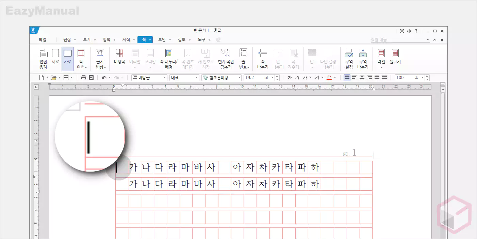The height and width of the screenshot is (239, 477).
Task: Click the 찾을 내용 search field
Action: [x=397, y=40]
